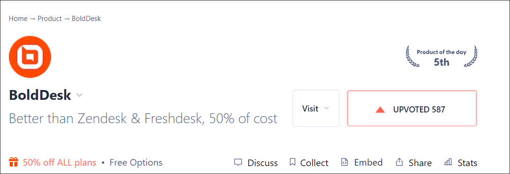The width and height of the screenshot is (510, 174).
Task: Open the 50% off ALL plans offer
Action: click(60, 162)
